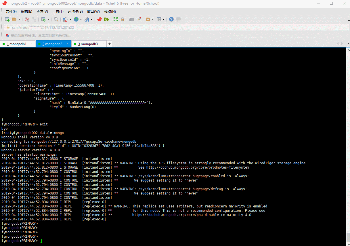This screenshot has height=246, width=350.
Task: Close the mongodb2 tab
Action: click(x=68, y=44)
